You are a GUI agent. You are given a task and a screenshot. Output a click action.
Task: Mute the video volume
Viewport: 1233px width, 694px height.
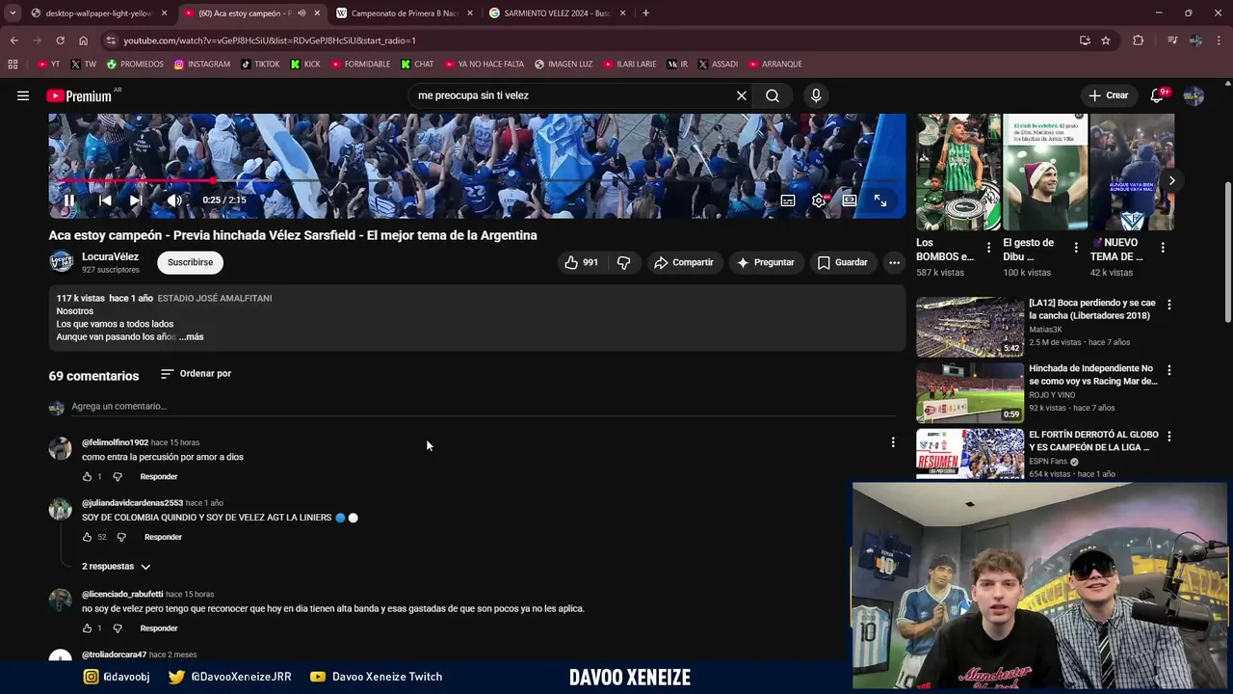[x=174, y=200]
